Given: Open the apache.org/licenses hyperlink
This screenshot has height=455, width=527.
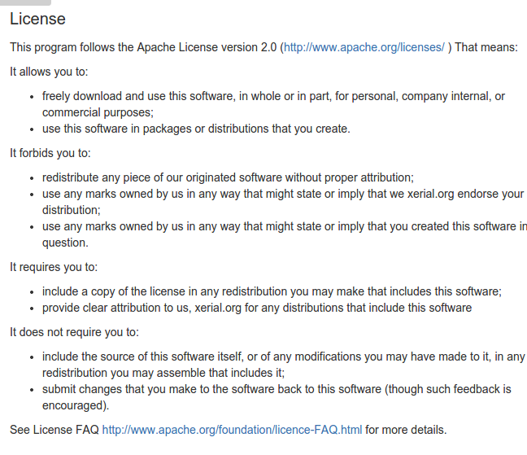Looking at the screenshot, I should (364, 47).
